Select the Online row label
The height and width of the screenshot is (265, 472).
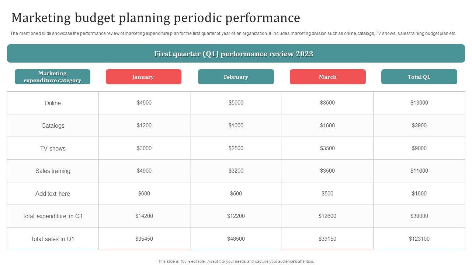[x=53, y=103]
